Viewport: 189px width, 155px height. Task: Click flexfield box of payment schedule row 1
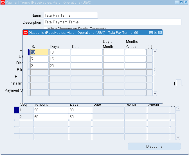click(x=173, y=110)
